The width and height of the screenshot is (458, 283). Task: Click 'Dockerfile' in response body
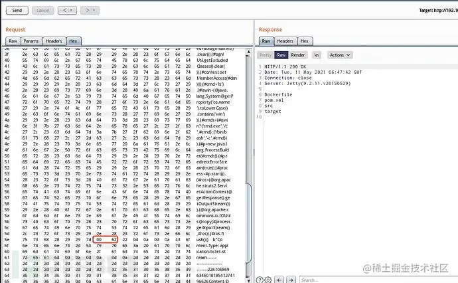pyautogui.click(x=278, y=94)
